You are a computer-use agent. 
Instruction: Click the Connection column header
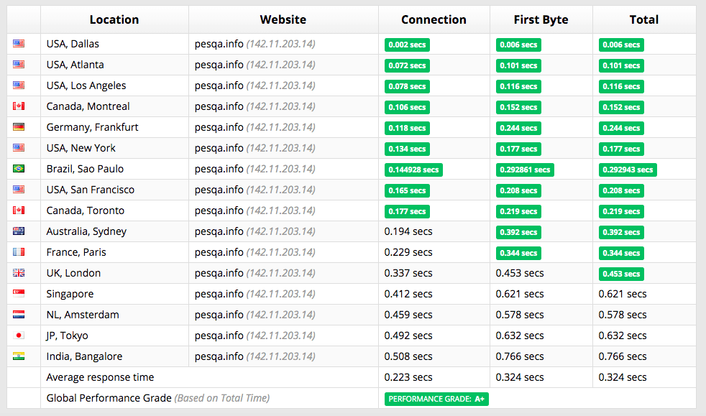click(x=434, y=20)
